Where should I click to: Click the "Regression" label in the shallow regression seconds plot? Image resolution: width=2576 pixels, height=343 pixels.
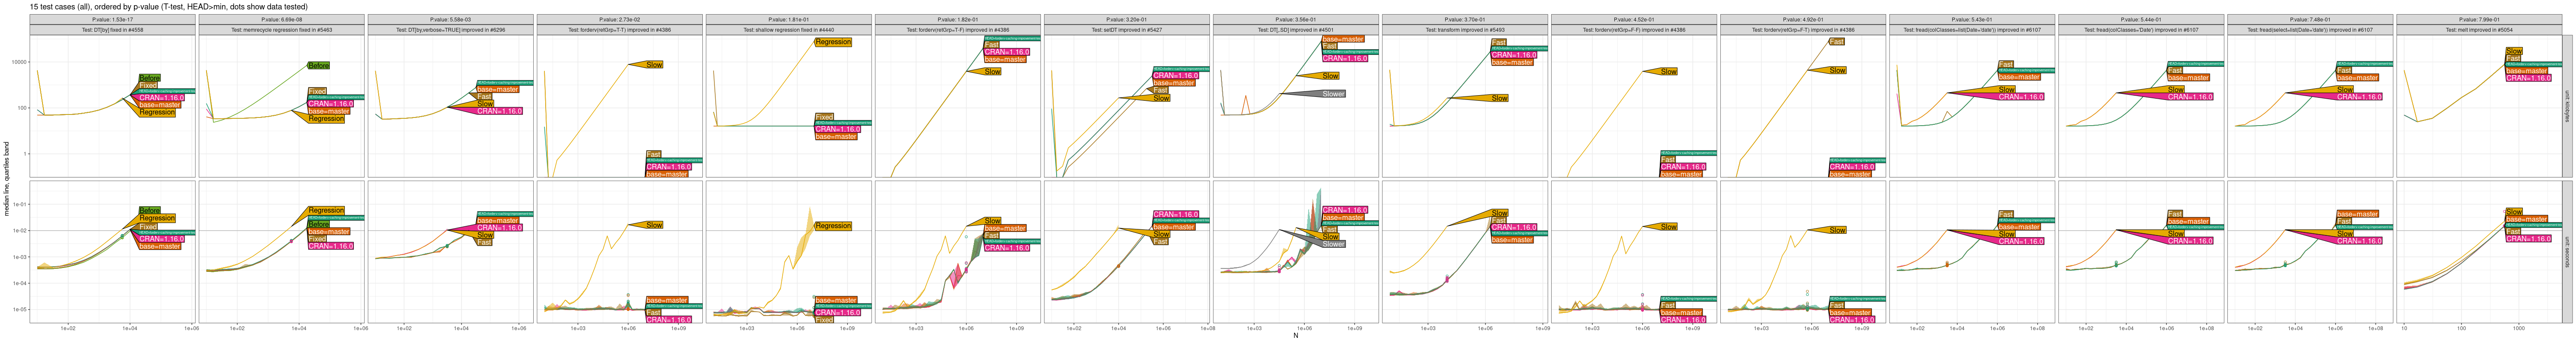pyautogui.click(x=832, y=226)
